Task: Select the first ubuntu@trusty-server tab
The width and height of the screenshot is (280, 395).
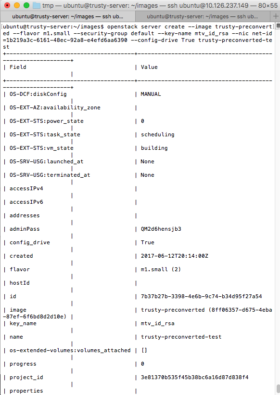Action: click(x=68, y=16)
